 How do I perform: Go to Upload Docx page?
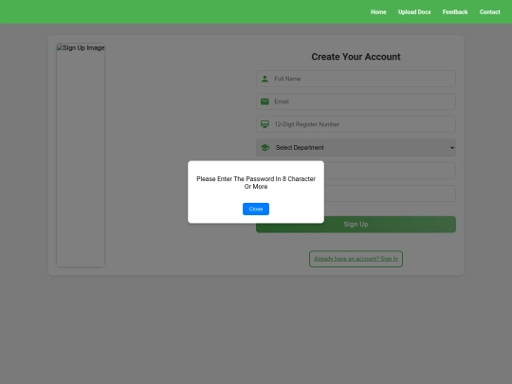click(x=414, y=12)
